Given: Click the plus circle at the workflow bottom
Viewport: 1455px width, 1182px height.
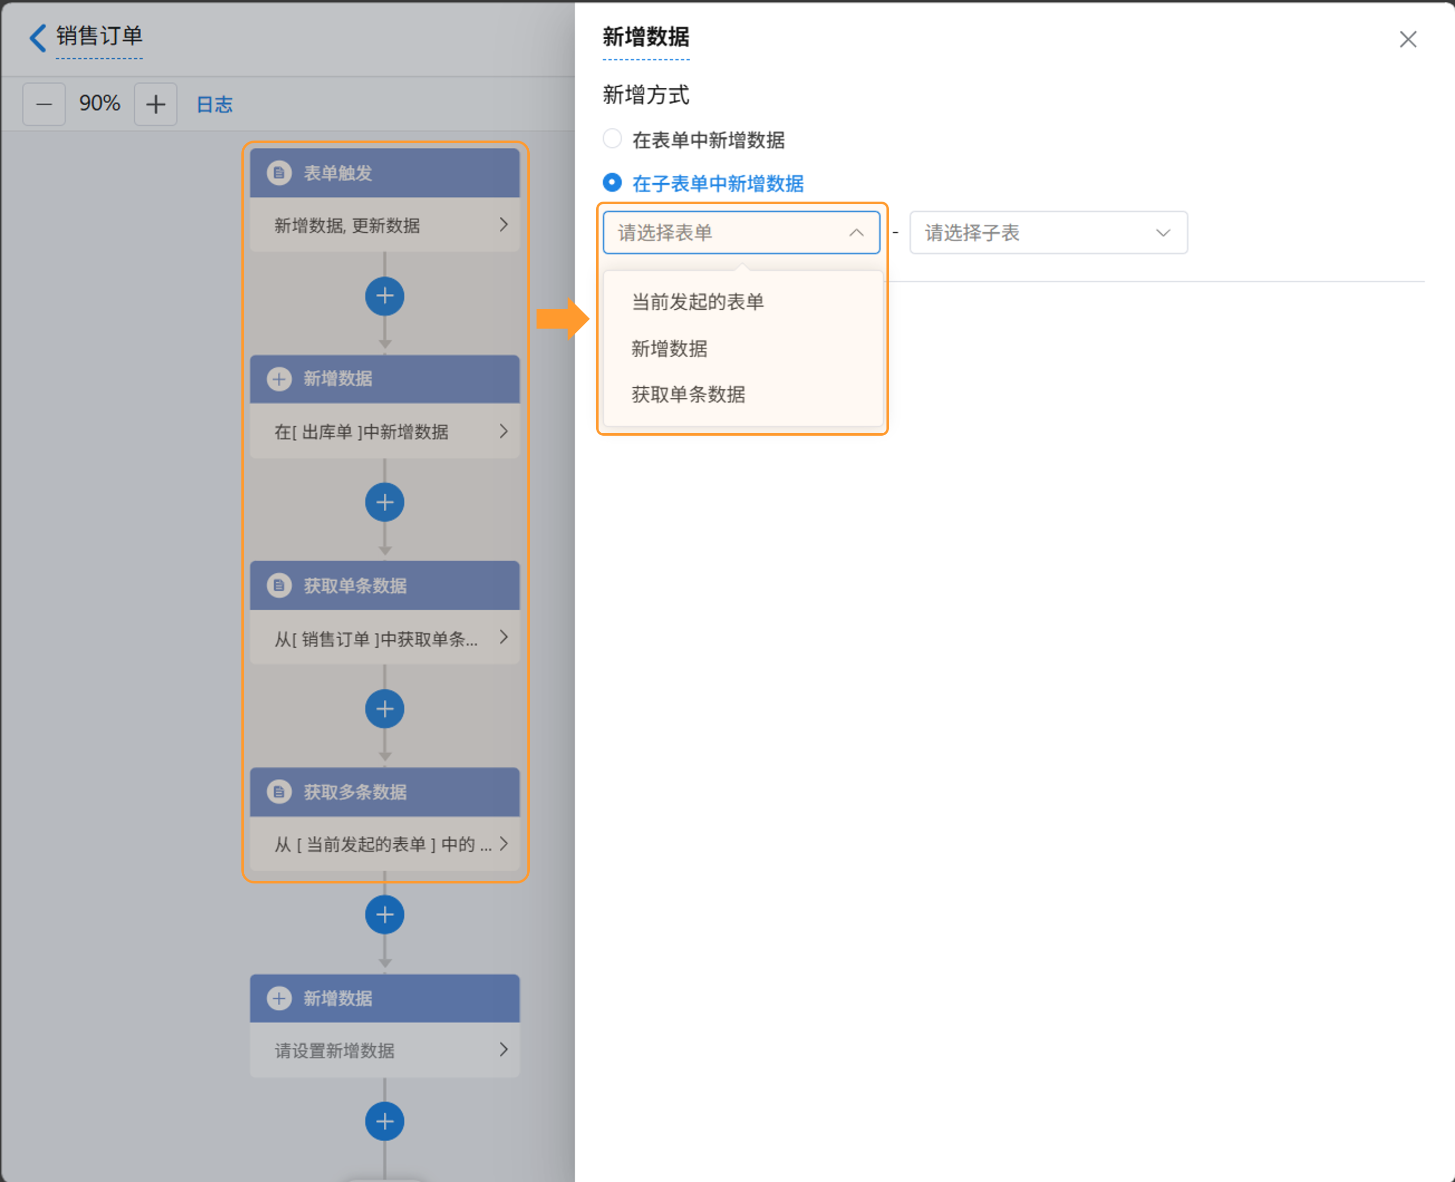Looking at the screenshot, I should tap(385, 1121).
